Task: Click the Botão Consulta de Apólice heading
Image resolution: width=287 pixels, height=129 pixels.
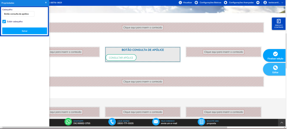Action: (143, 50)
